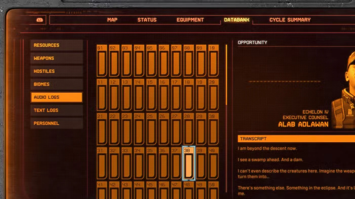Select audio log 50
Viewport: 355px width, 199px height.
[213, 190]
